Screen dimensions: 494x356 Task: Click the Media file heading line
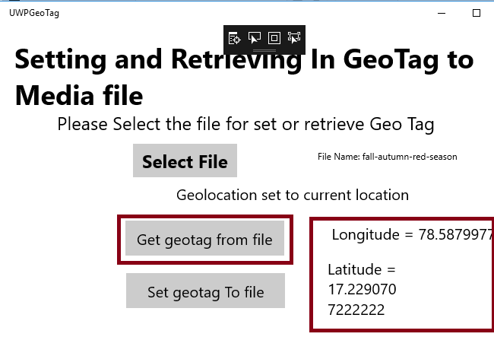click(78, 96)
